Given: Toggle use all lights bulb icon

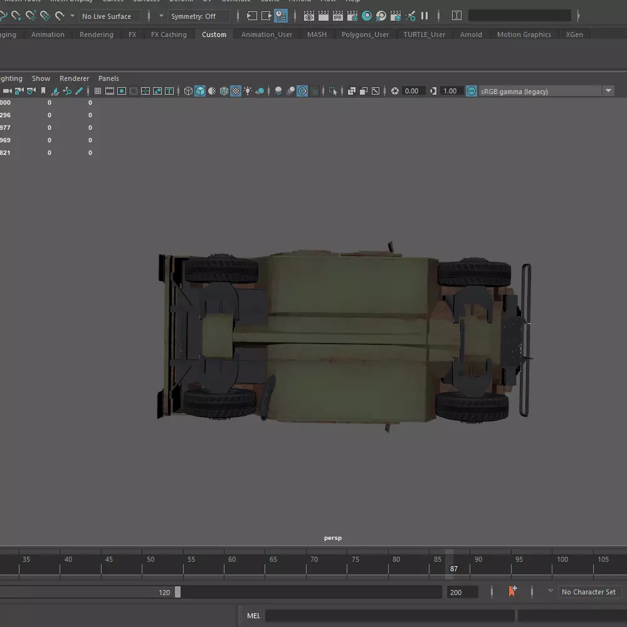Looking at the screenshot, I should 248,91.
